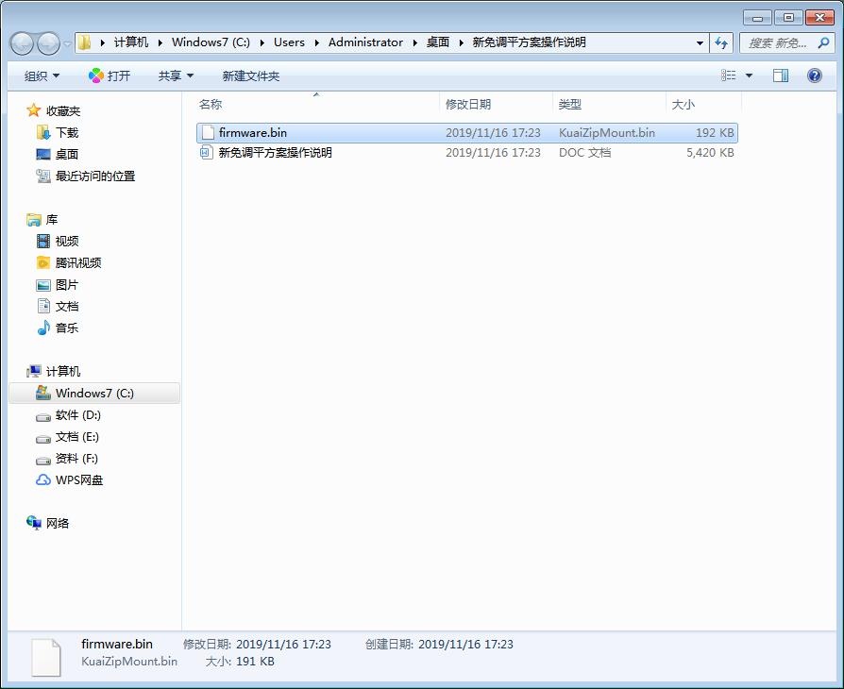Sort by 大小 column header

pos(683,105)
